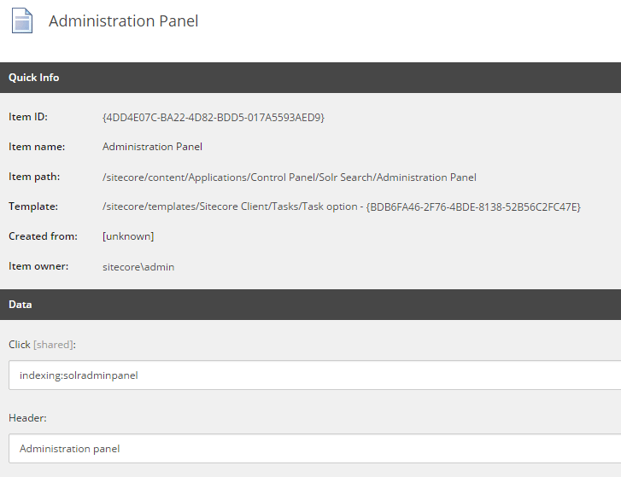
Task: Click the "Template:" label
Action: point(33,207)
